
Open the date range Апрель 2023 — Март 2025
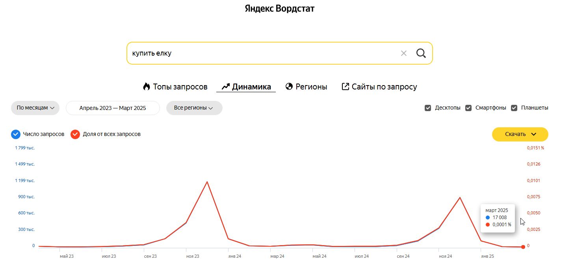tap(113, 108)
